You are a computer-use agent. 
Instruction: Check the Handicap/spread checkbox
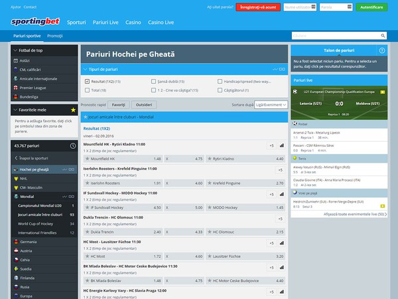tap(220, 81)
